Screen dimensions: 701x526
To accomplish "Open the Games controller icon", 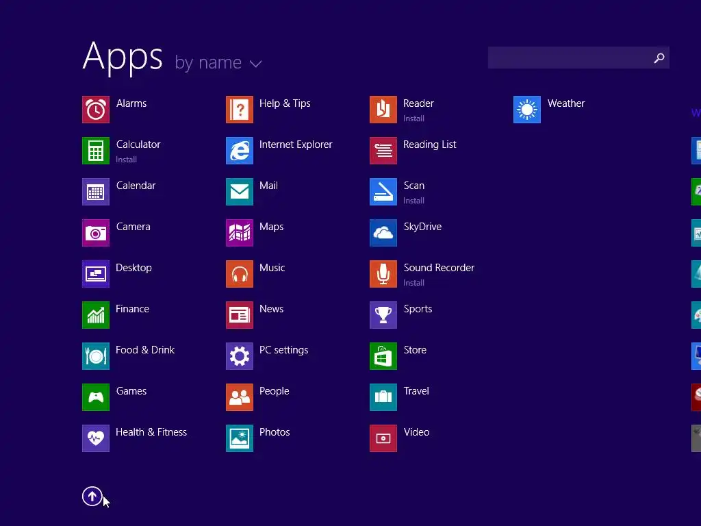I will pos(96,397).
